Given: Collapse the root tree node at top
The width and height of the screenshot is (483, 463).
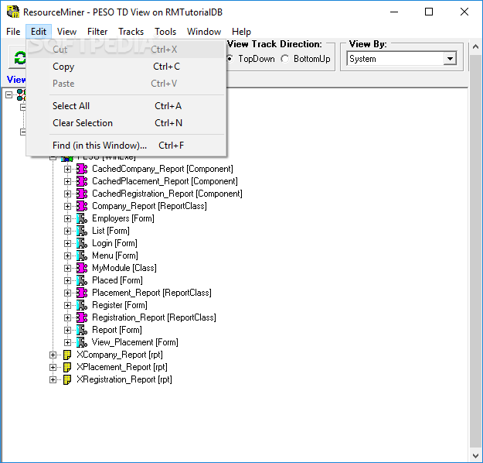Looking at the screenshot, I should tap(9, 94).
